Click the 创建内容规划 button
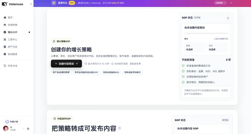The width and height of the screenshot is (251, 134). coord(67,64)
